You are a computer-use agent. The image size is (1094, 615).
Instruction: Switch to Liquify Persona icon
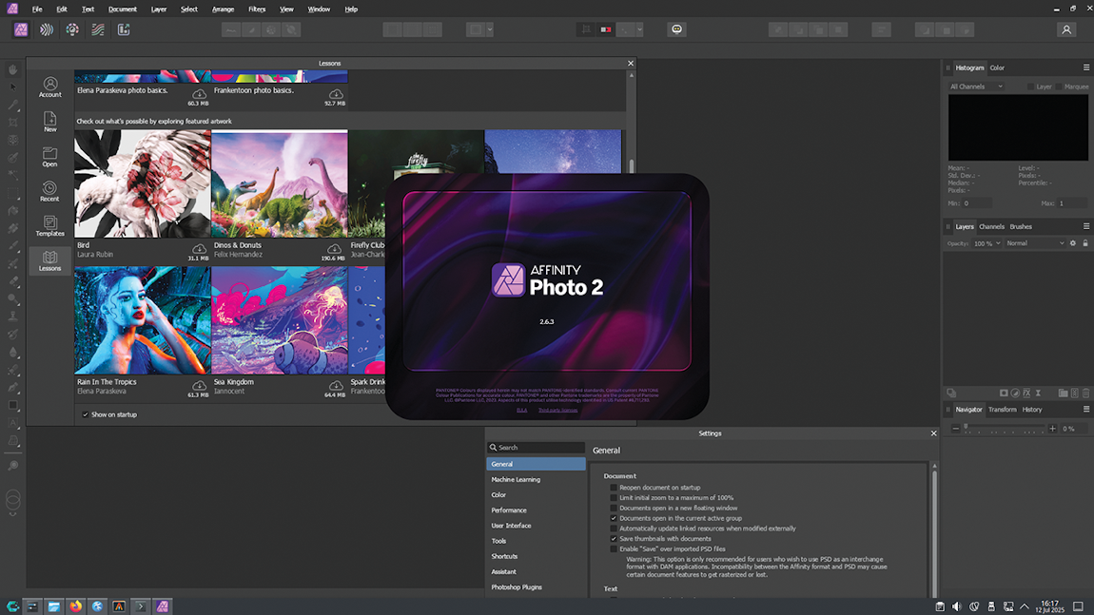(x=47, y=29)
